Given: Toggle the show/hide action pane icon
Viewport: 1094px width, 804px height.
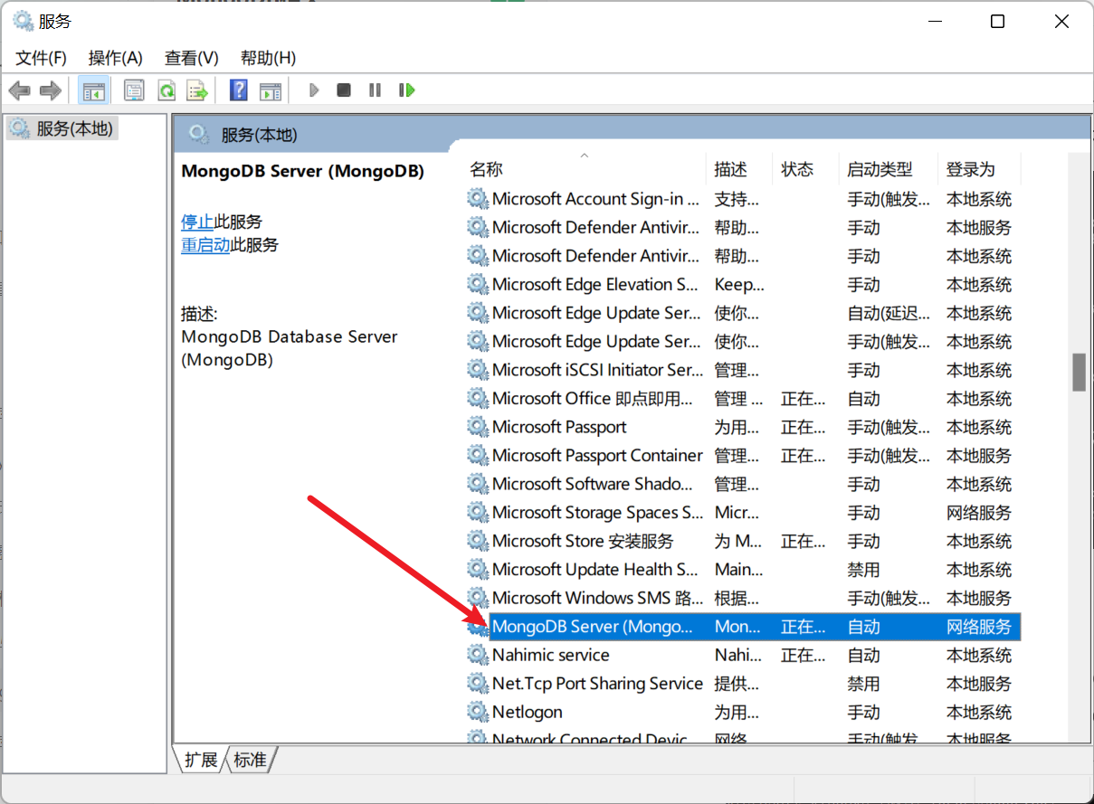Looking at the screenshot, I should pos(270,90).
